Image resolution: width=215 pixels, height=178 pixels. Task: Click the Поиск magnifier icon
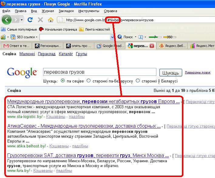(x=120, y=37)
